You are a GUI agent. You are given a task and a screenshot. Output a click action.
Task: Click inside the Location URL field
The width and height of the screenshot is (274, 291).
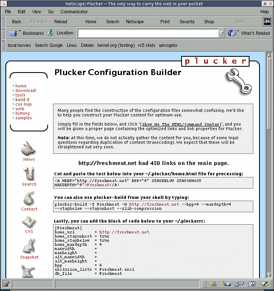(148, 33)
